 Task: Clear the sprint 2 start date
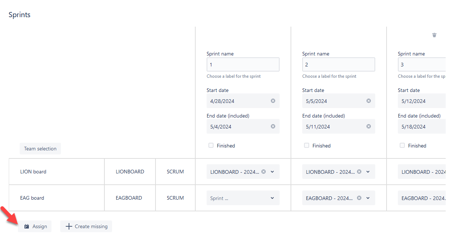pyautogui.click(x=369, y=101)
